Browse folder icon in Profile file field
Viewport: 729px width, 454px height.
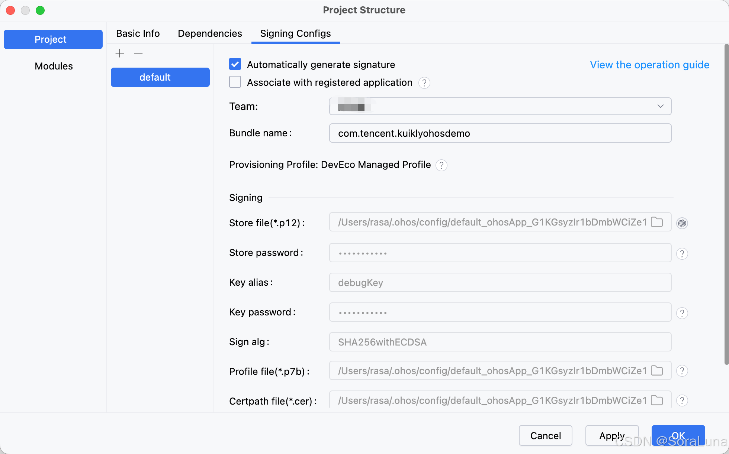657,371
